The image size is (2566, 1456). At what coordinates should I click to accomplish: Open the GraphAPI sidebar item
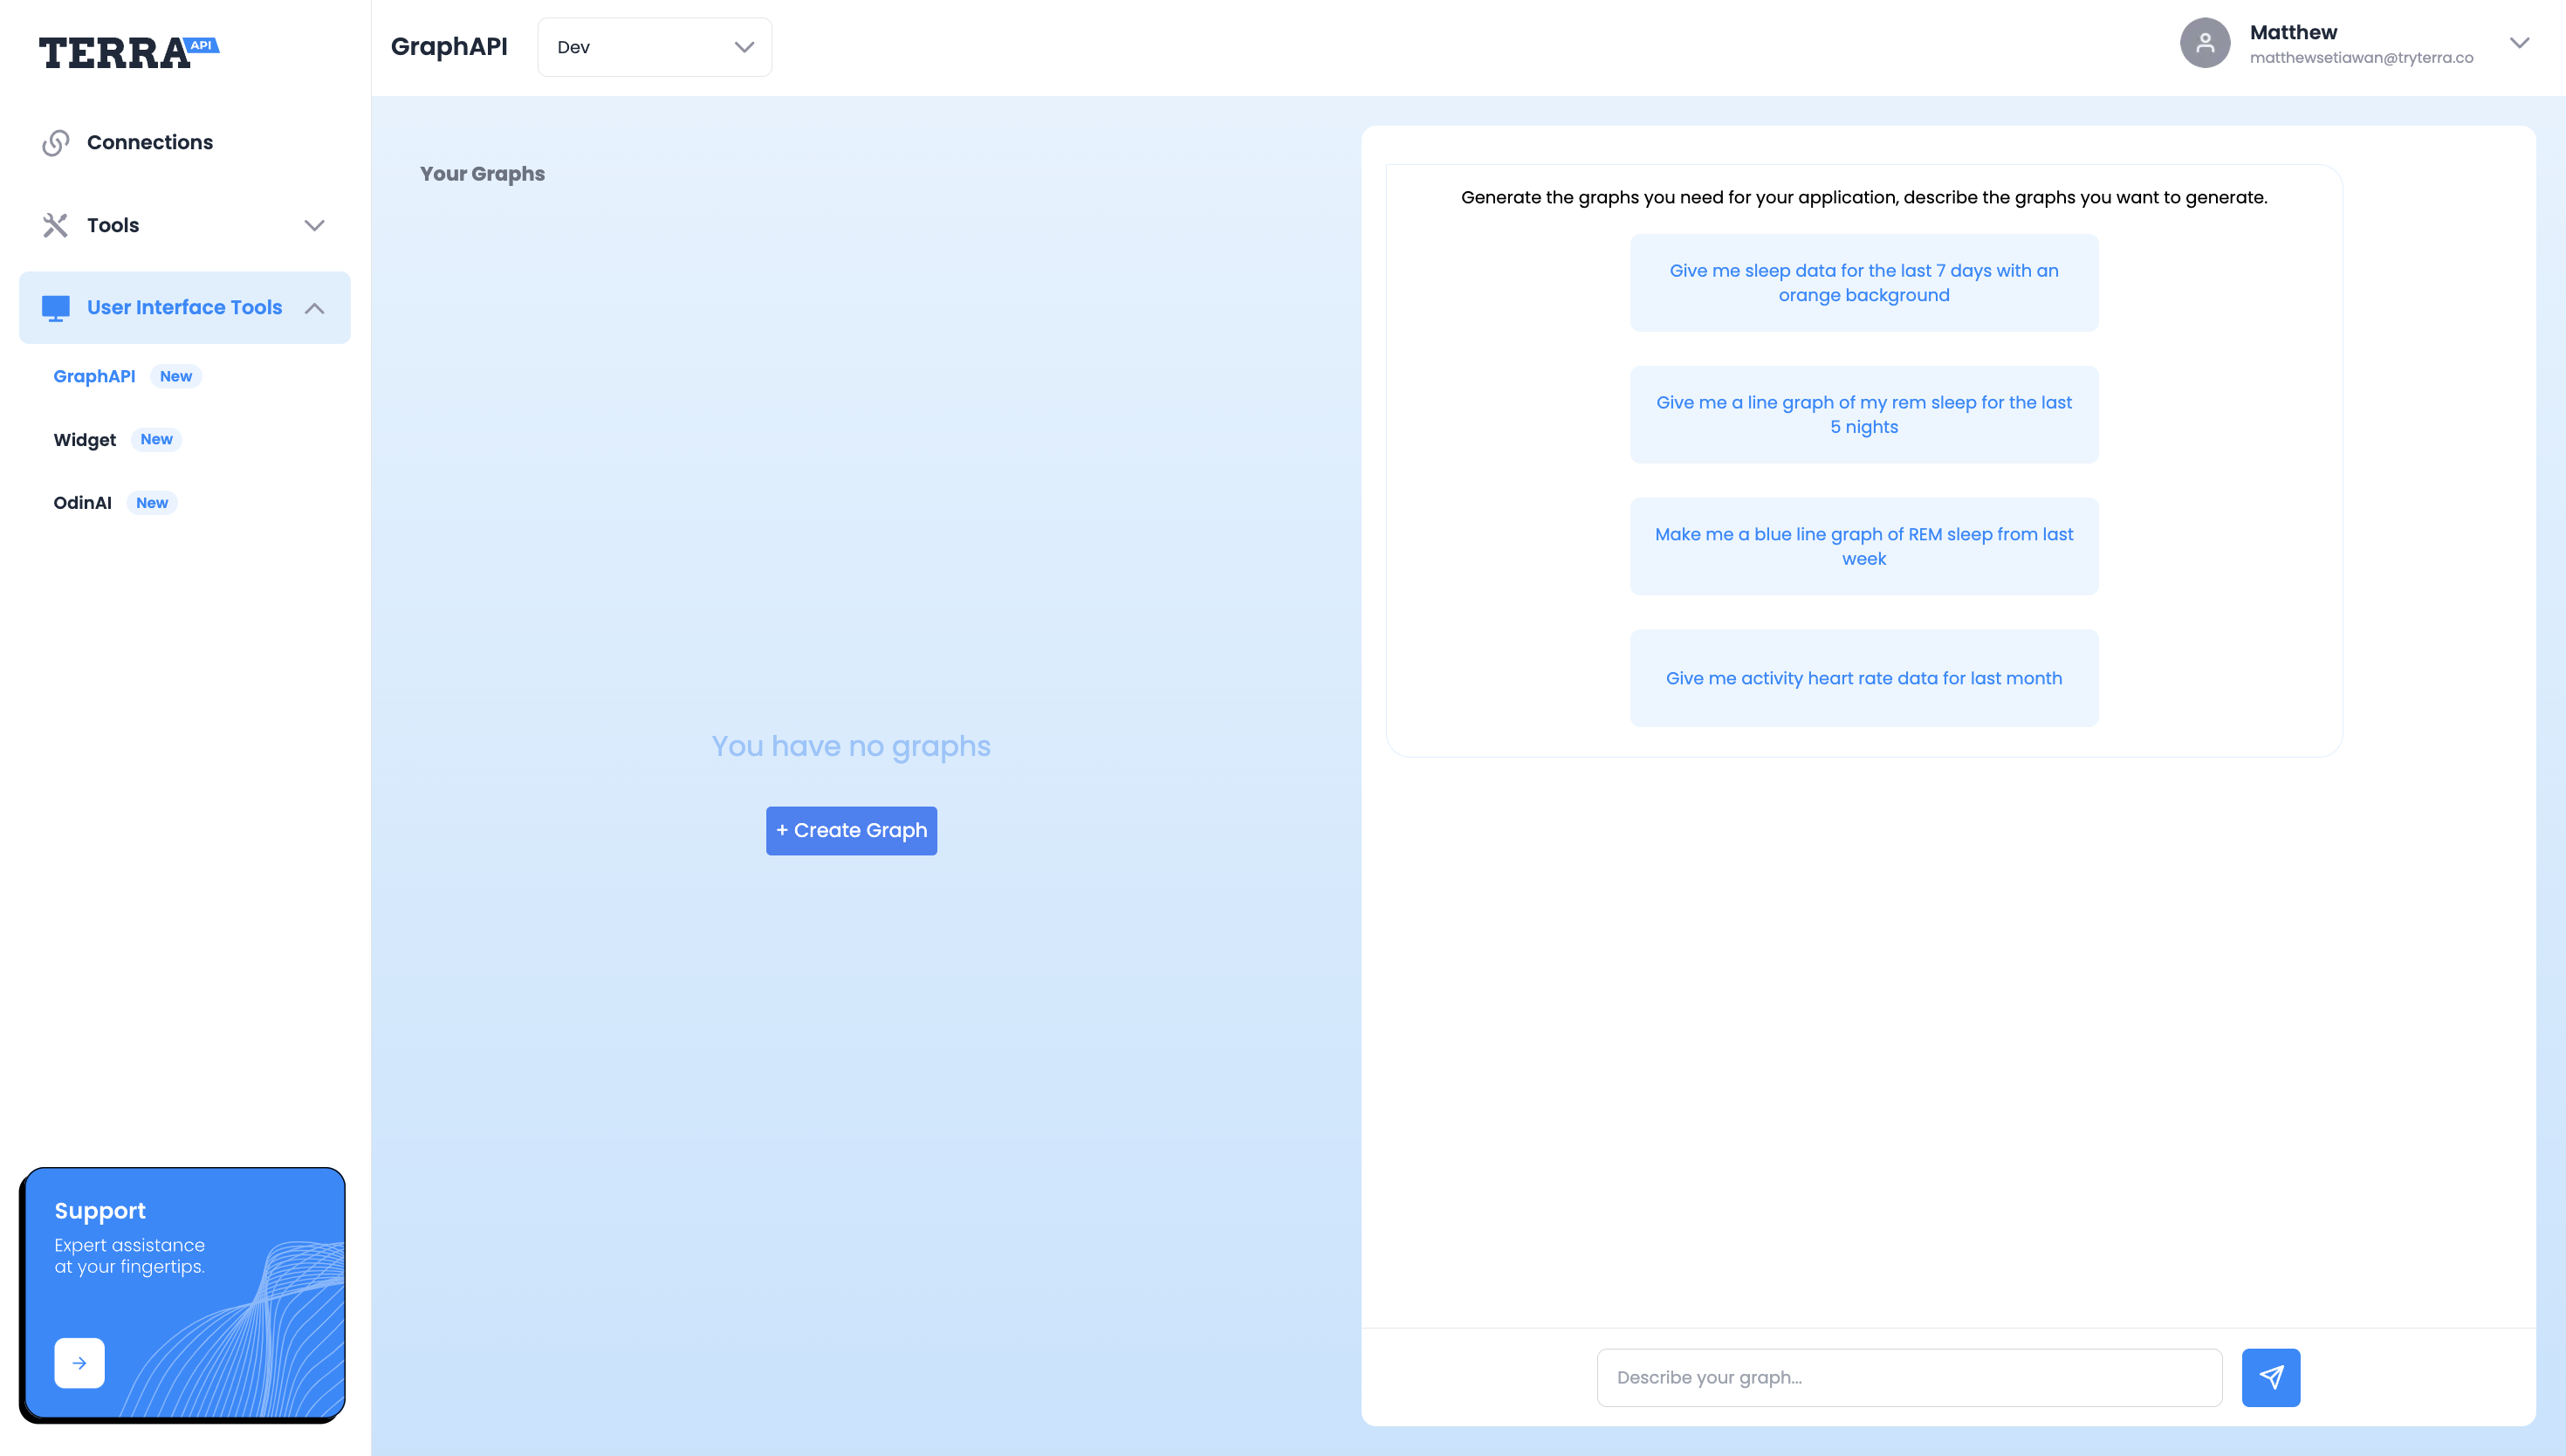pyautogui.click(x=94, y=376)
